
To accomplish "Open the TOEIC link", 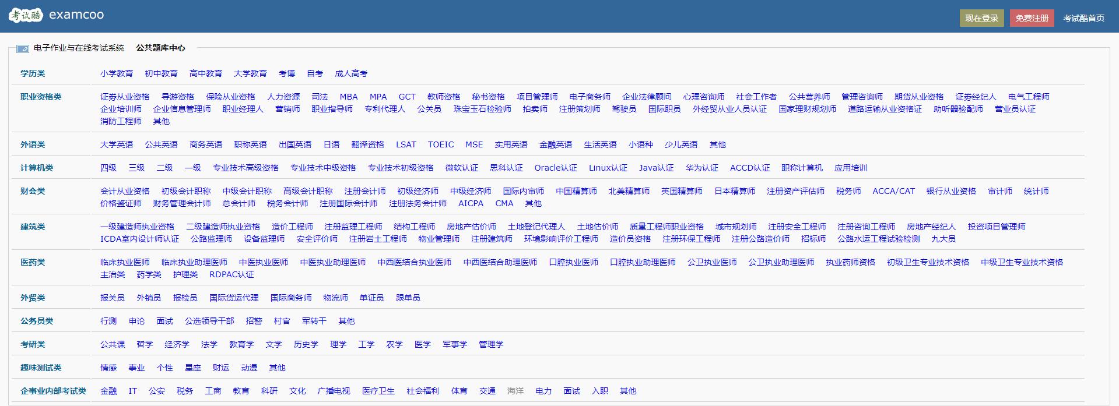I will tap(441, 144).
